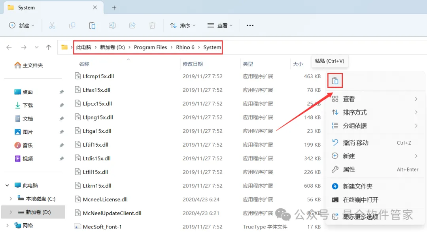427x232 pixels.
Task: Open 文档 folder in quick access
Action: (x=24, y=119)
